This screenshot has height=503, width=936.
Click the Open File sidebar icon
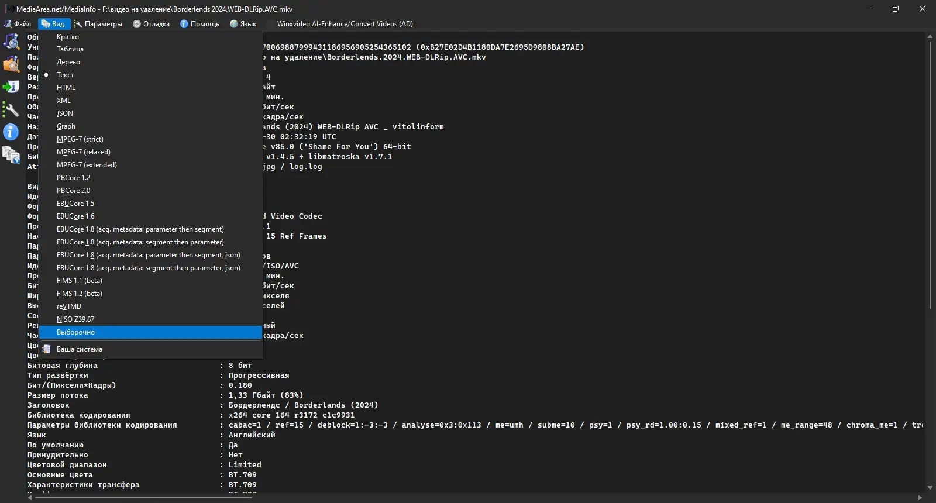click(11, 41)
